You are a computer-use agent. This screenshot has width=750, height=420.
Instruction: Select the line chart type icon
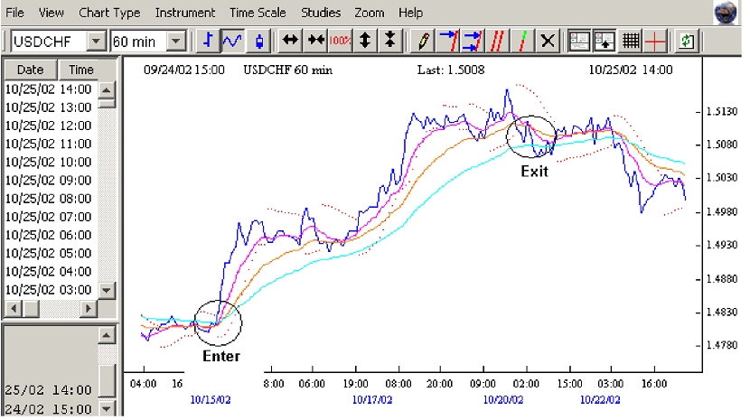pyautogui.click(x=232, y=41)
